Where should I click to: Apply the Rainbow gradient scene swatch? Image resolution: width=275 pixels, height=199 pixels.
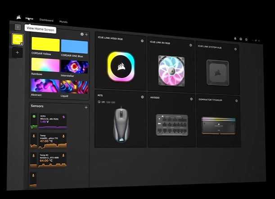coord(45,65)
